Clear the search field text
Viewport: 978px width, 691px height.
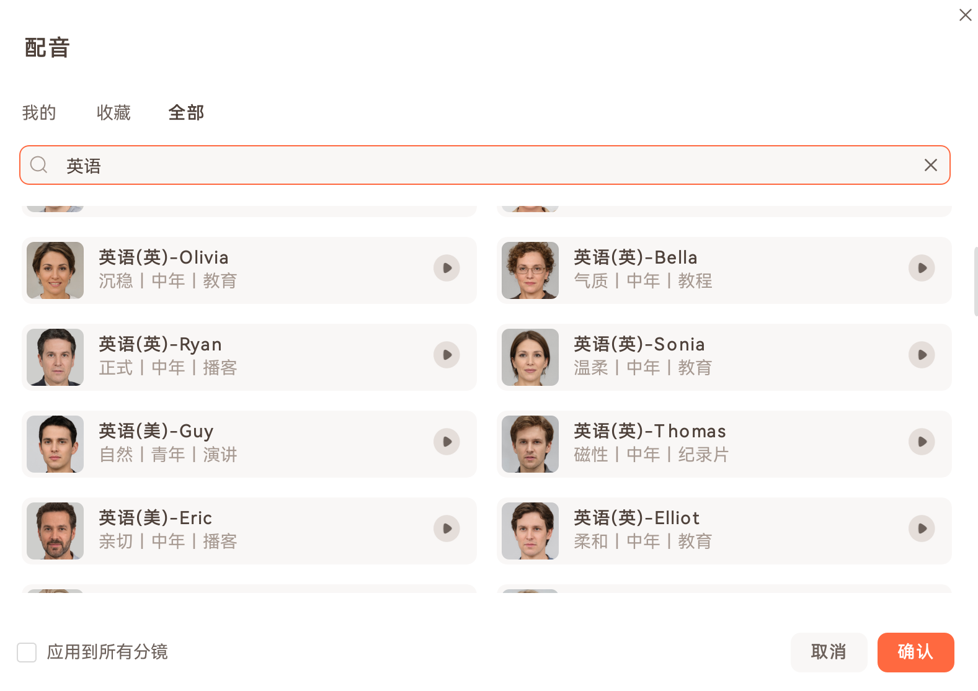tap(930, 165)
